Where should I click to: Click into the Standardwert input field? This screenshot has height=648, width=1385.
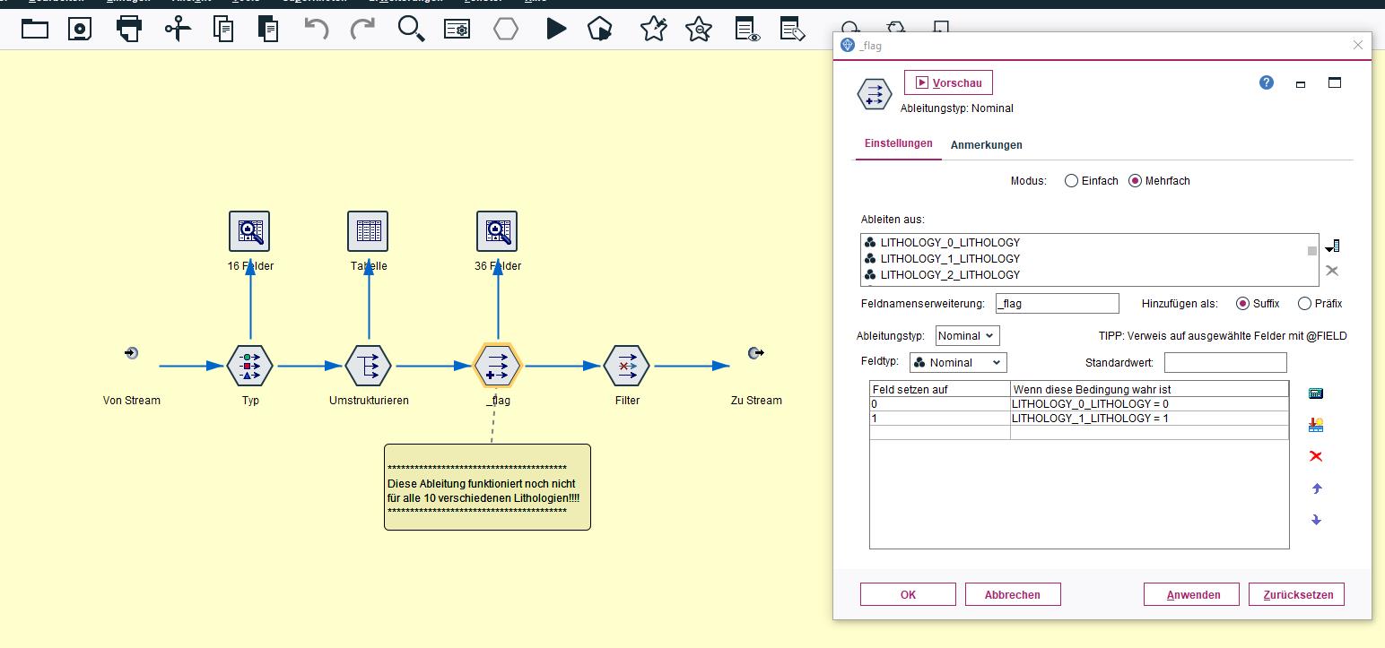1224,362
